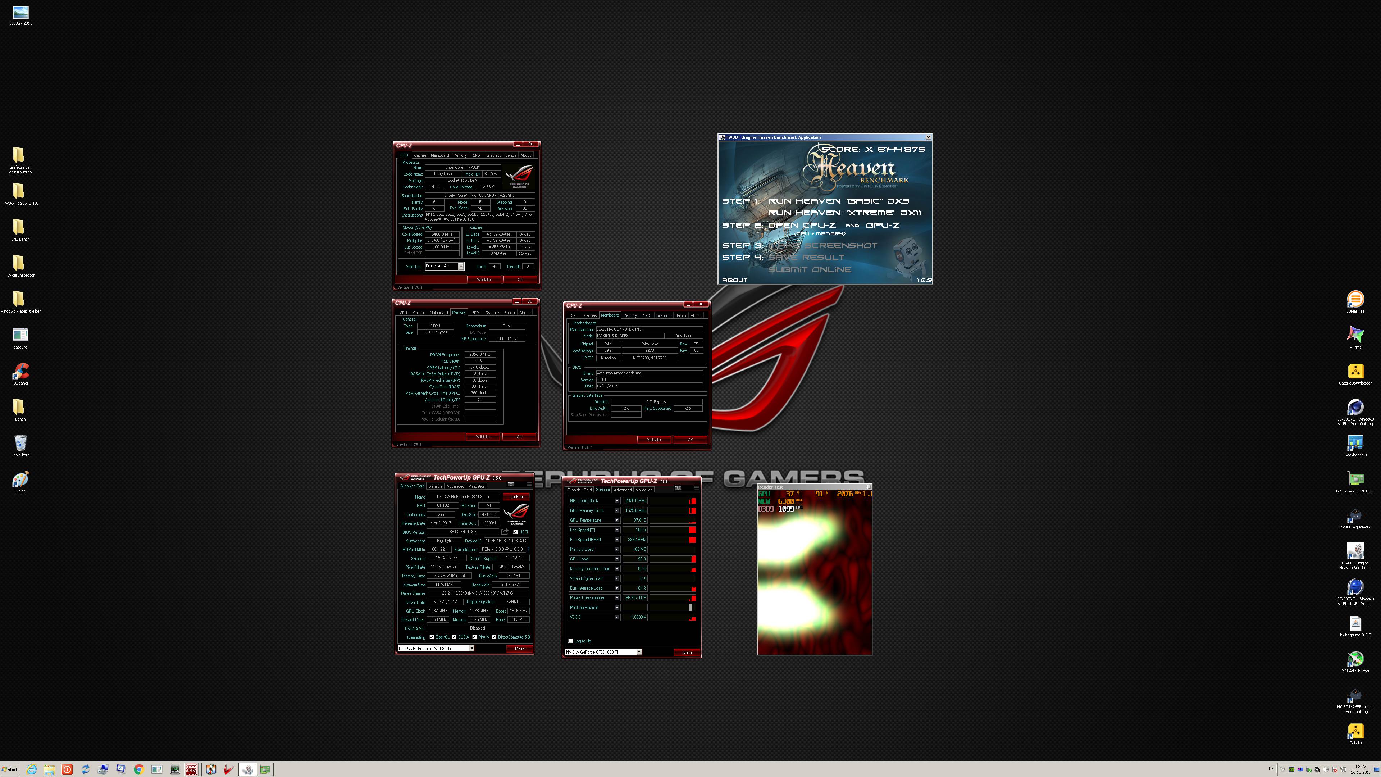
Task: Click RUN HEAVEN "XTREME" DX11 in Heaven window
Action: tap(844, 213)
